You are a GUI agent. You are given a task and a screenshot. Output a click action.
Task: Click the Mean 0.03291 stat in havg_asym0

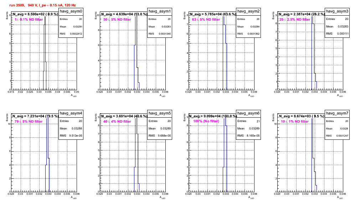(71, 26)
